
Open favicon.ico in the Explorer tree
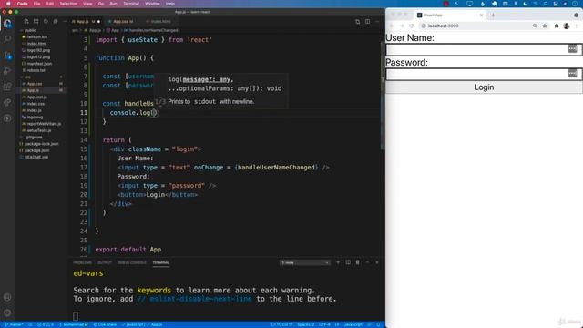(36, 36)
